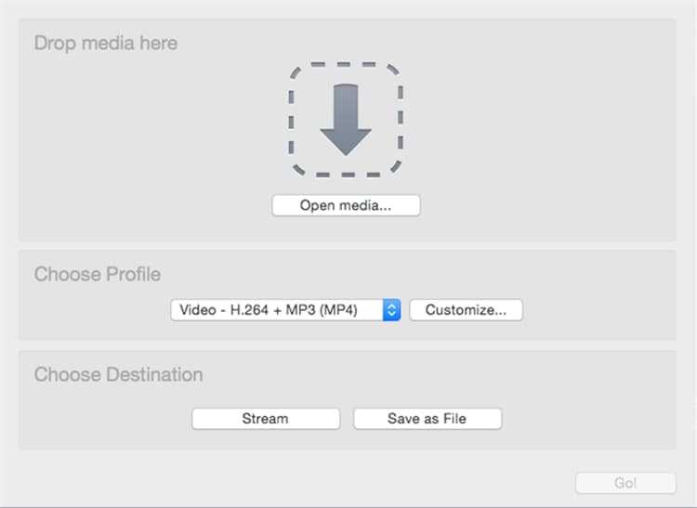Click the window background left of Go! button

[x=372, y=482]
